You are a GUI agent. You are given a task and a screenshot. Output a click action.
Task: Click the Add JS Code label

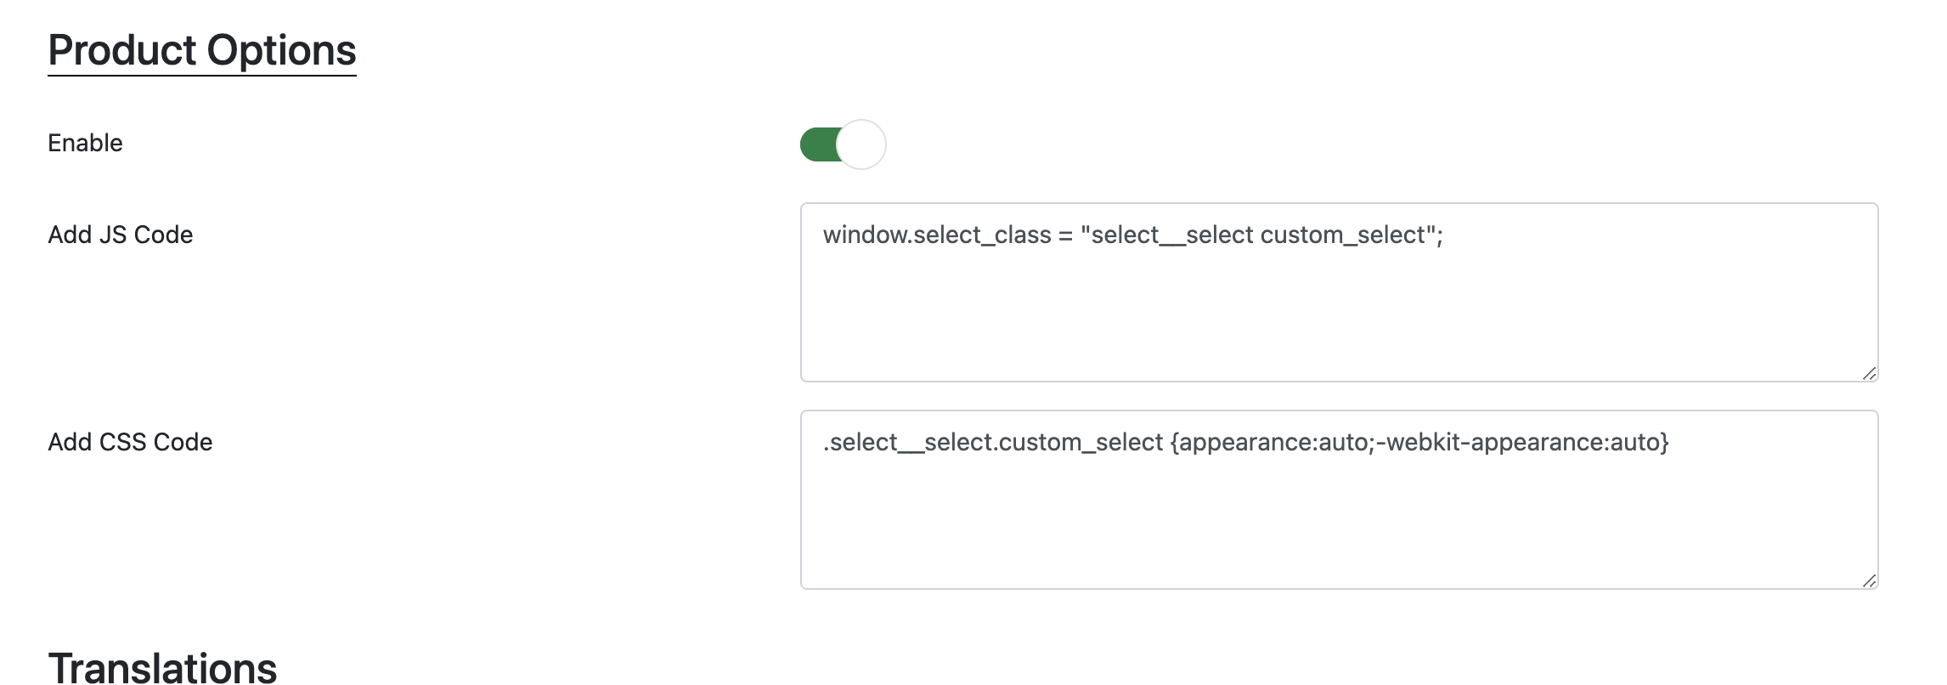(x=120, y=235)
